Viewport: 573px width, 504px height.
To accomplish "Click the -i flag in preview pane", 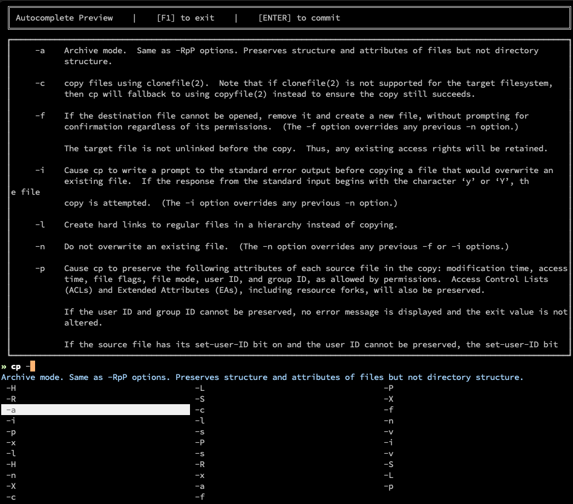I will (x=40, y=171).
